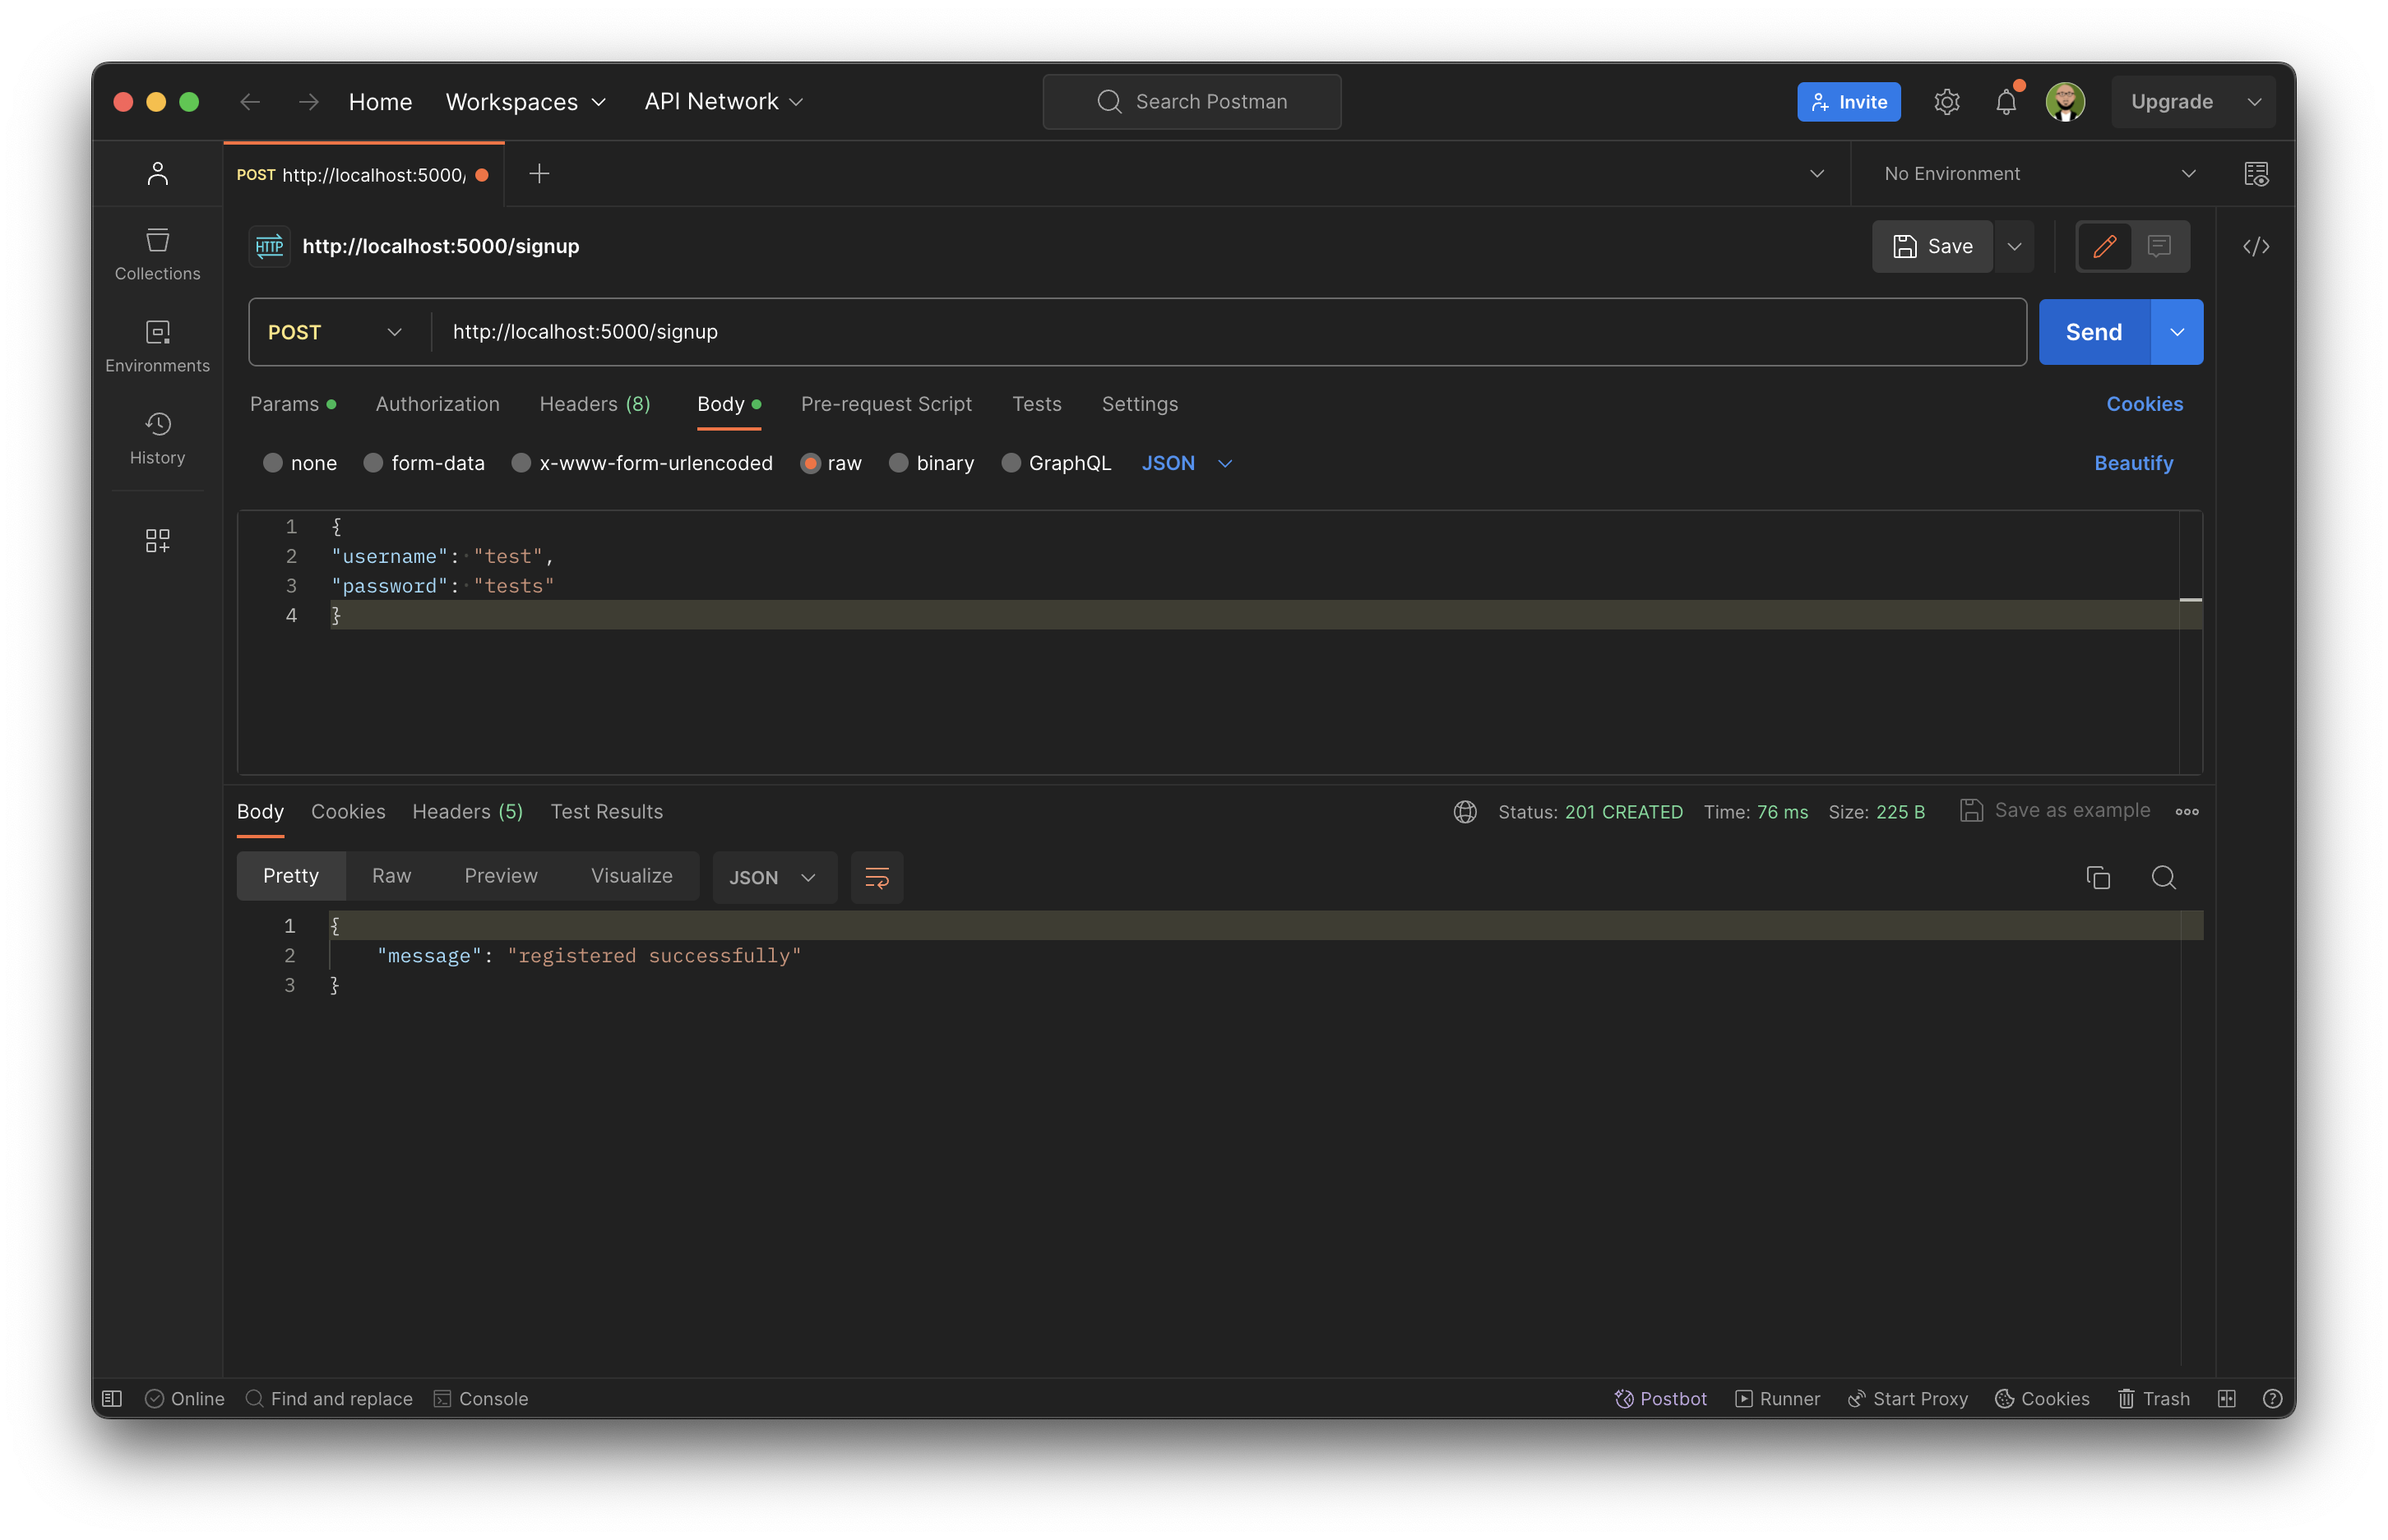Click the Beautify link
Screen dimensions: 2388x1540
pos(2133,462)
